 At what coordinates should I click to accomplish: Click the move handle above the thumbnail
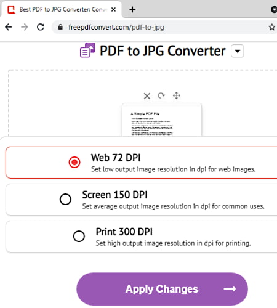click(x=177, y=95)
